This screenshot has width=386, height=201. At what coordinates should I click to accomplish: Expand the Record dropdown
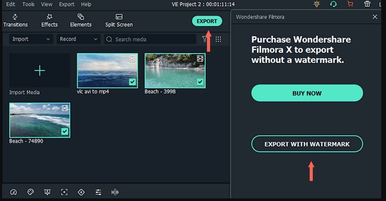coord(78,39)
